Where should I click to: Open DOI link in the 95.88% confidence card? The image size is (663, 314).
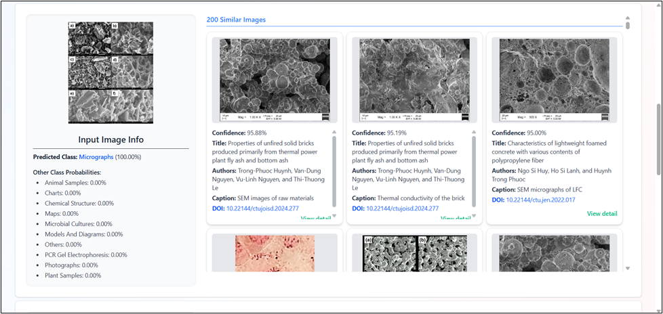(x=262, y=208)
